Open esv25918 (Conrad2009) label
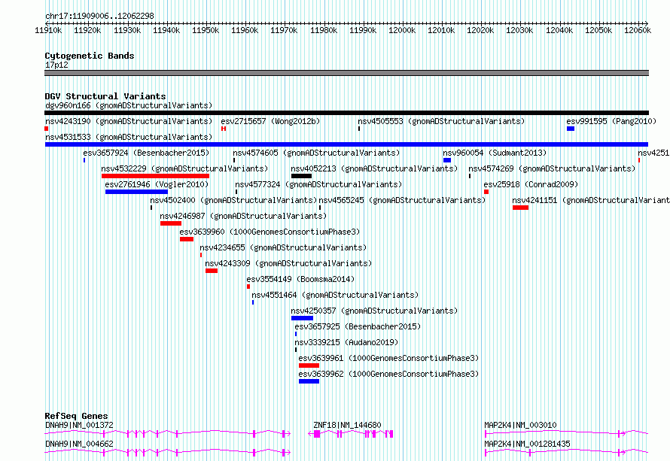The image size is (670, 461). 531,184
